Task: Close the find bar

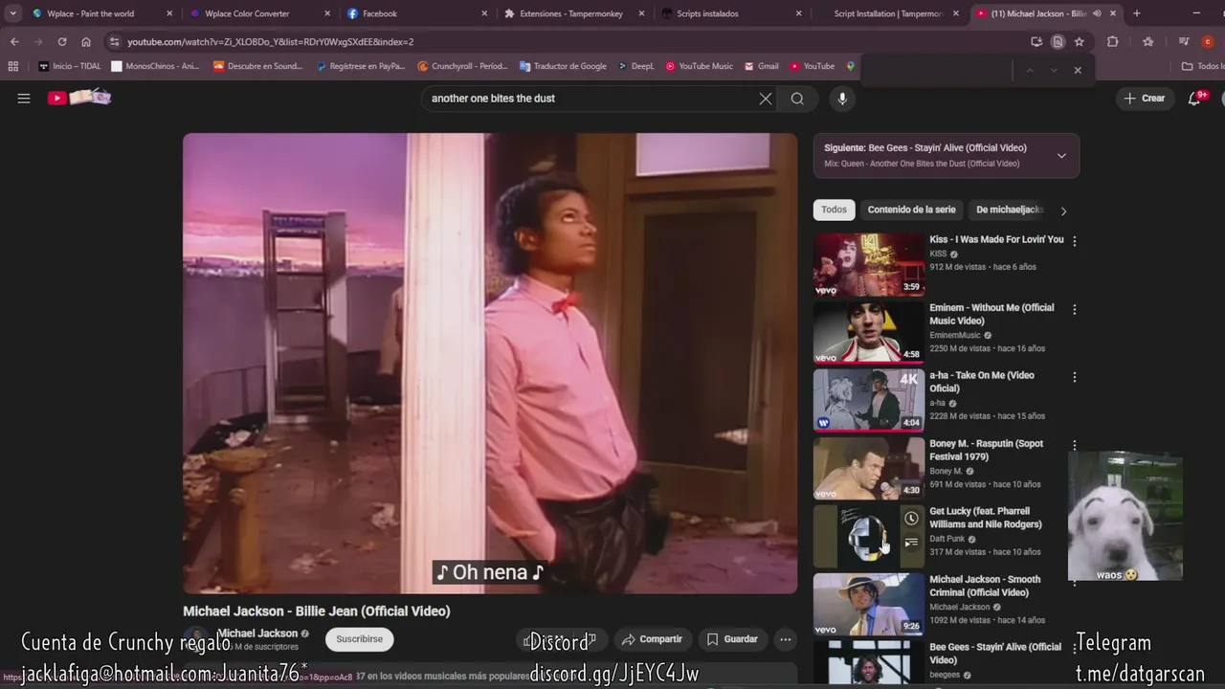Action: [1078, 70]
